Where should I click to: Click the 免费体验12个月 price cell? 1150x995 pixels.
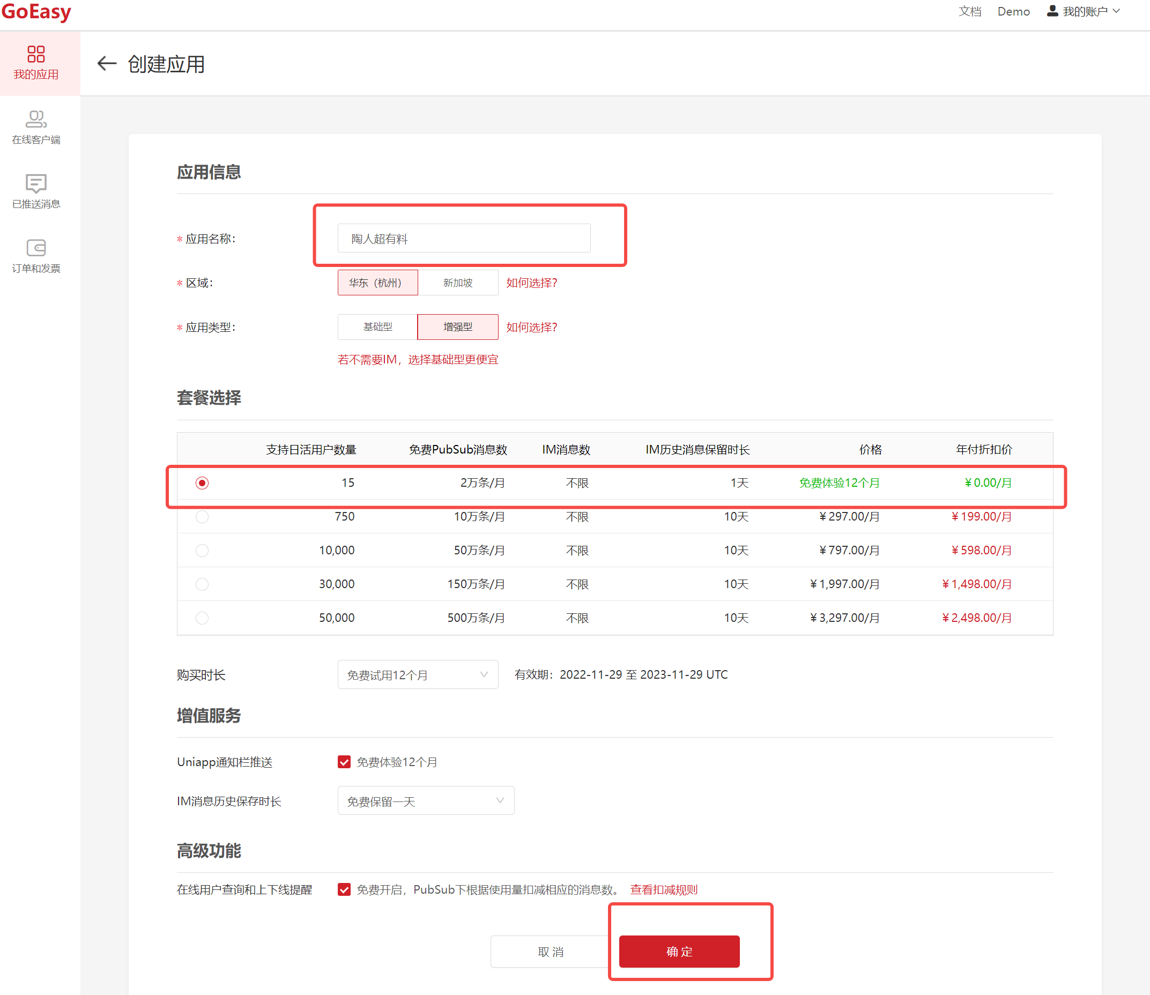[839, 483]
